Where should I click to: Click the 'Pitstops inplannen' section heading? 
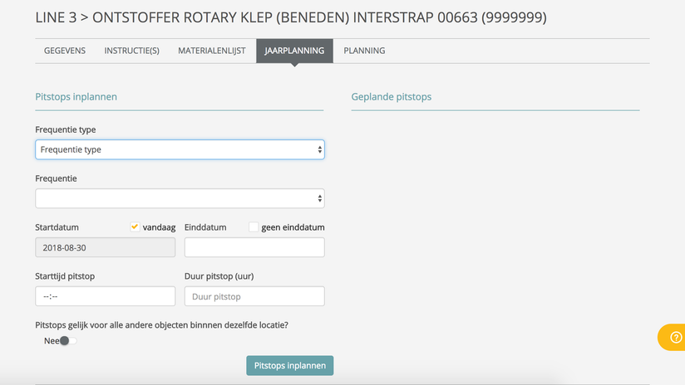(x=76, y=97)
